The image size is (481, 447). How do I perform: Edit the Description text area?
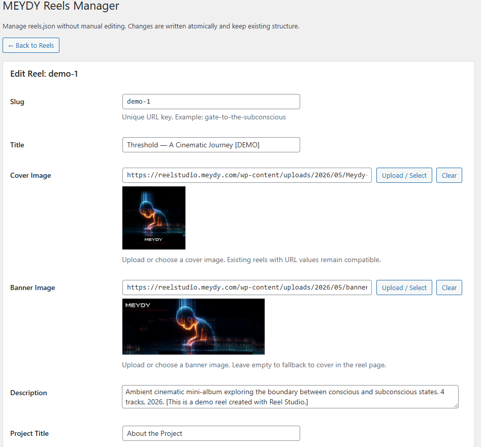(x=290, y=397)
